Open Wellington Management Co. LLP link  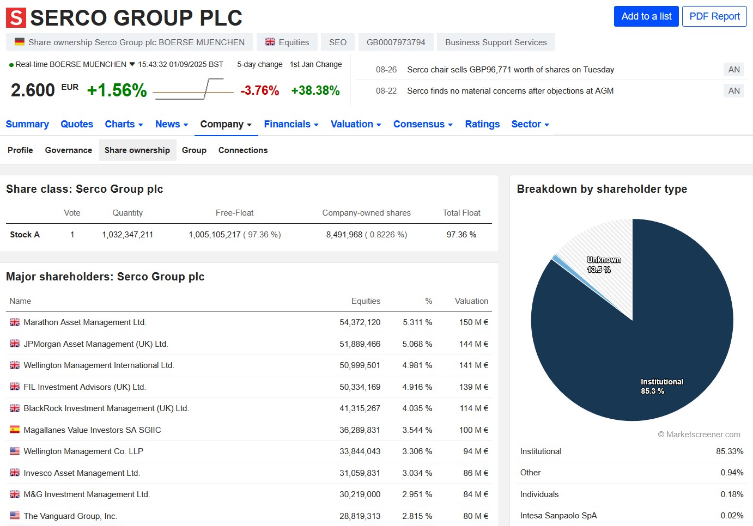83,451
